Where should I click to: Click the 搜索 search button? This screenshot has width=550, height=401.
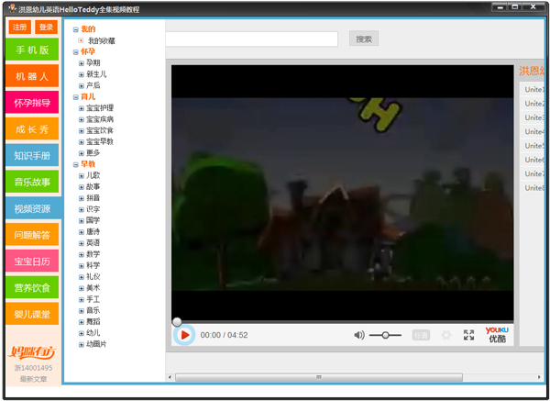[x=364, y=39]
